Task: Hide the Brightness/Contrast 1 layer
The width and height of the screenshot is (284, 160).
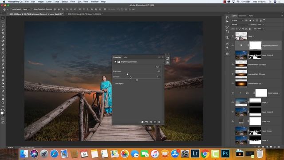Action: point(233,45)
